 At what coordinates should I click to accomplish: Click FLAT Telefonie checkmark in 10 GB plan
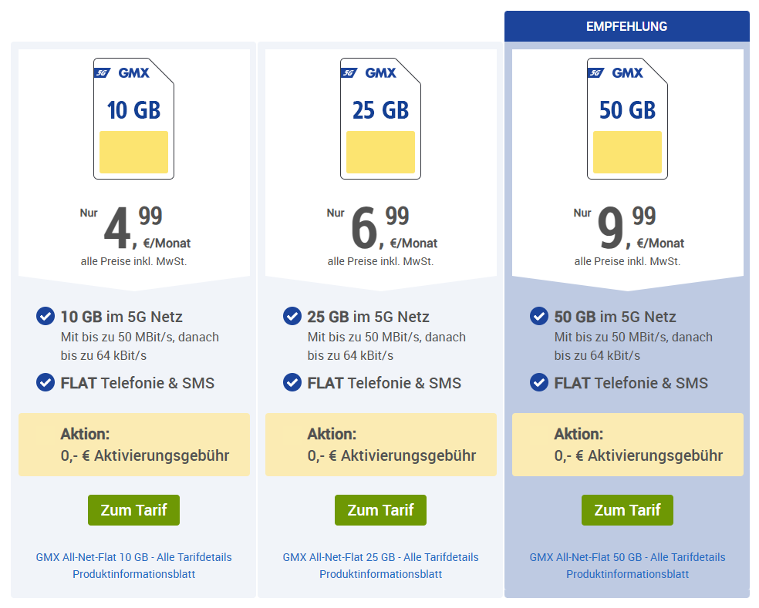point(46,382)
